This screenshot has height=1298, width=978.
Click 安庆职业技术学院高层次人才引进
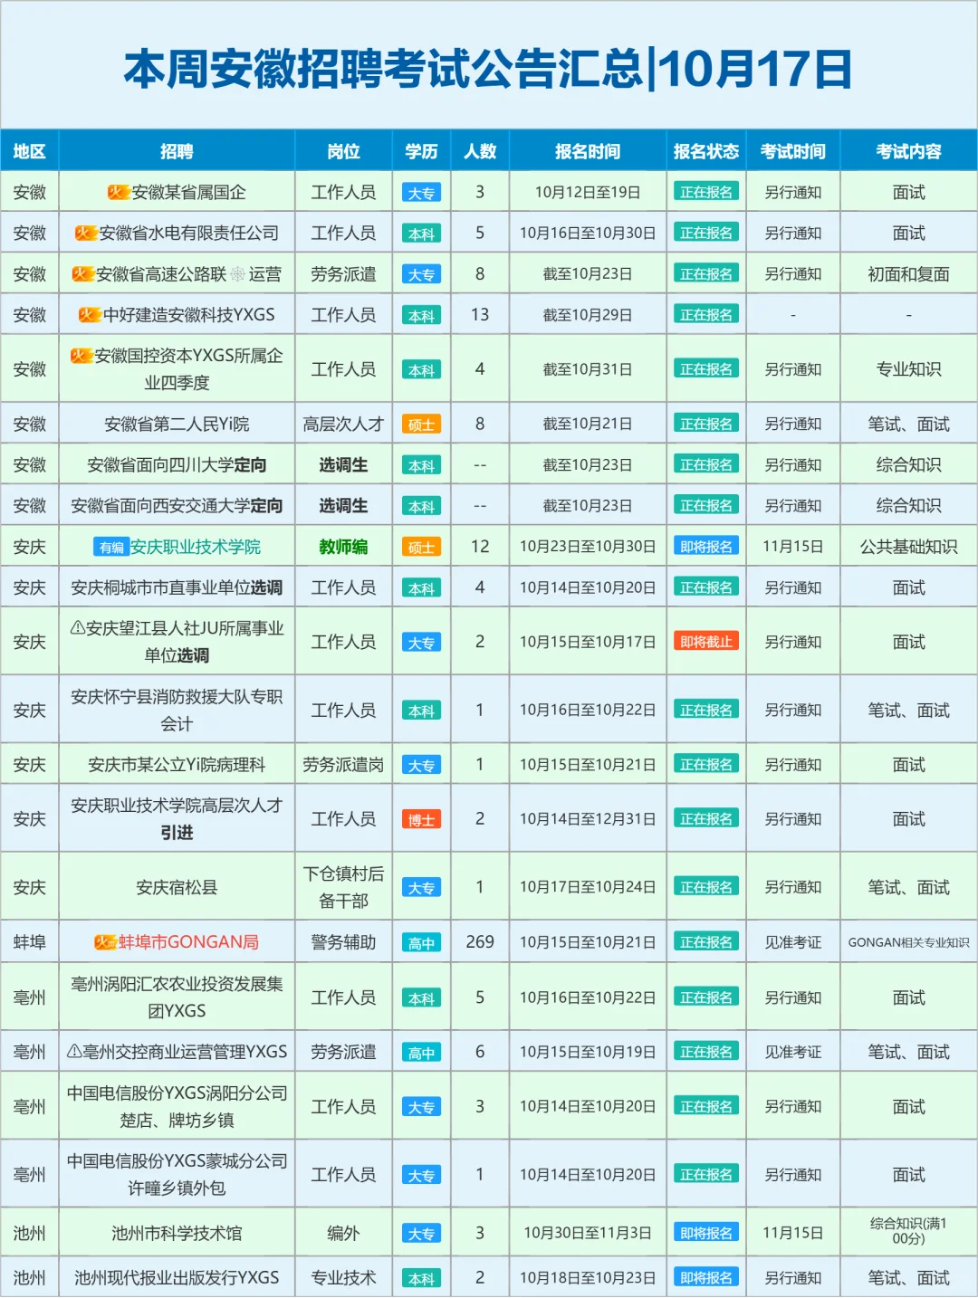tap(177, 819)
